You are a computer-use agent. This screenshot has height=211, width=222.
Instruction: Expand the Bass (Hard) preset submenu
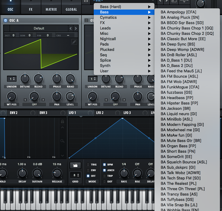pyautogui.click(x=124, y=7)
